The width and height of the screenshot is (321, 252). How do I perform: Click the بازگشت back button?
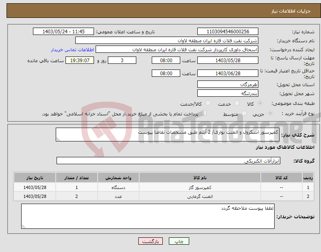point(151,241)
